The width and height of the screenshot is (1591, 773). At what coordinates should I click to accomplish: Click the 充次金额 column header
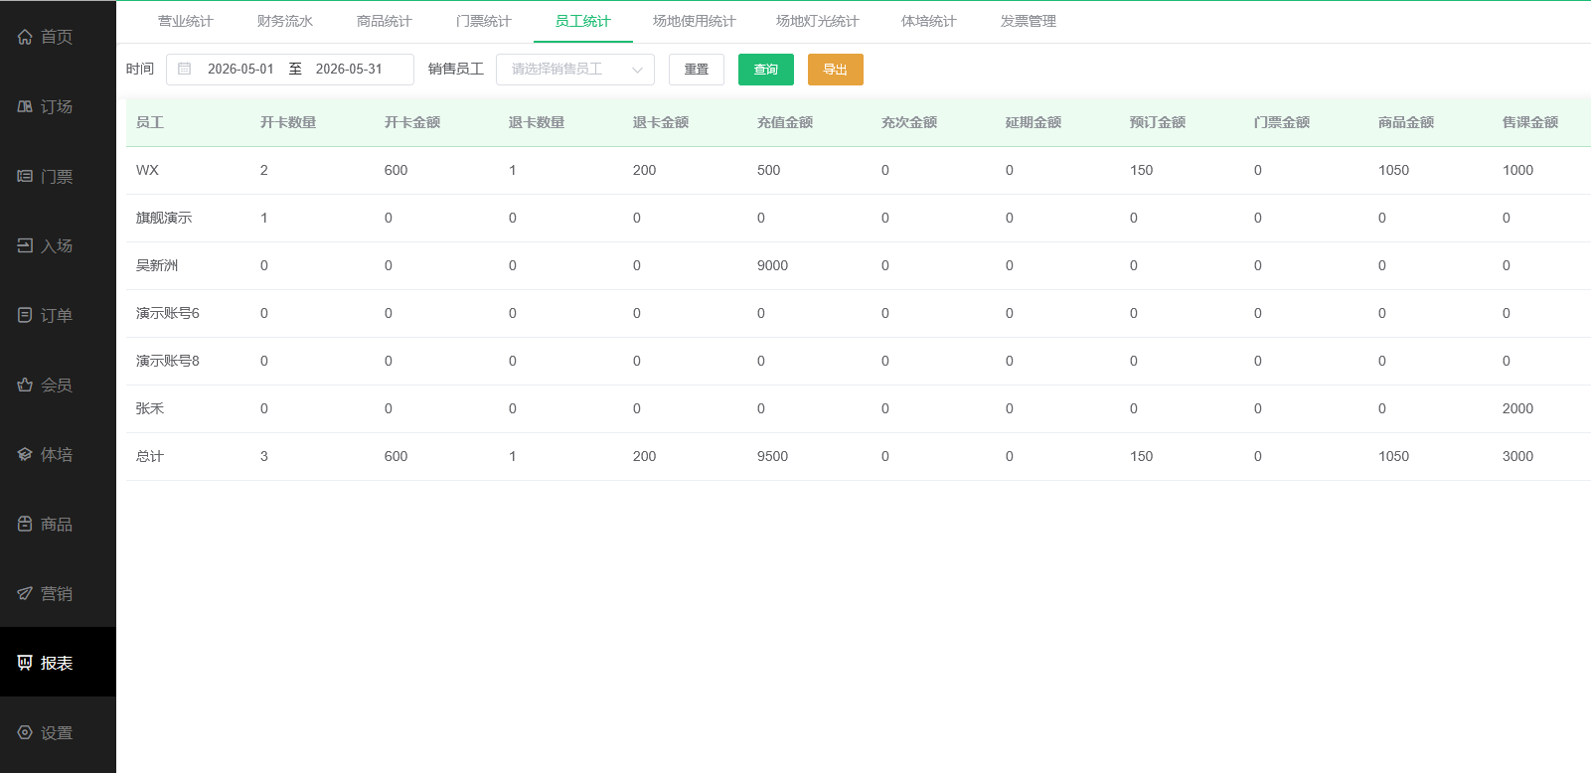pyautogui.click(x=909, y=122)
